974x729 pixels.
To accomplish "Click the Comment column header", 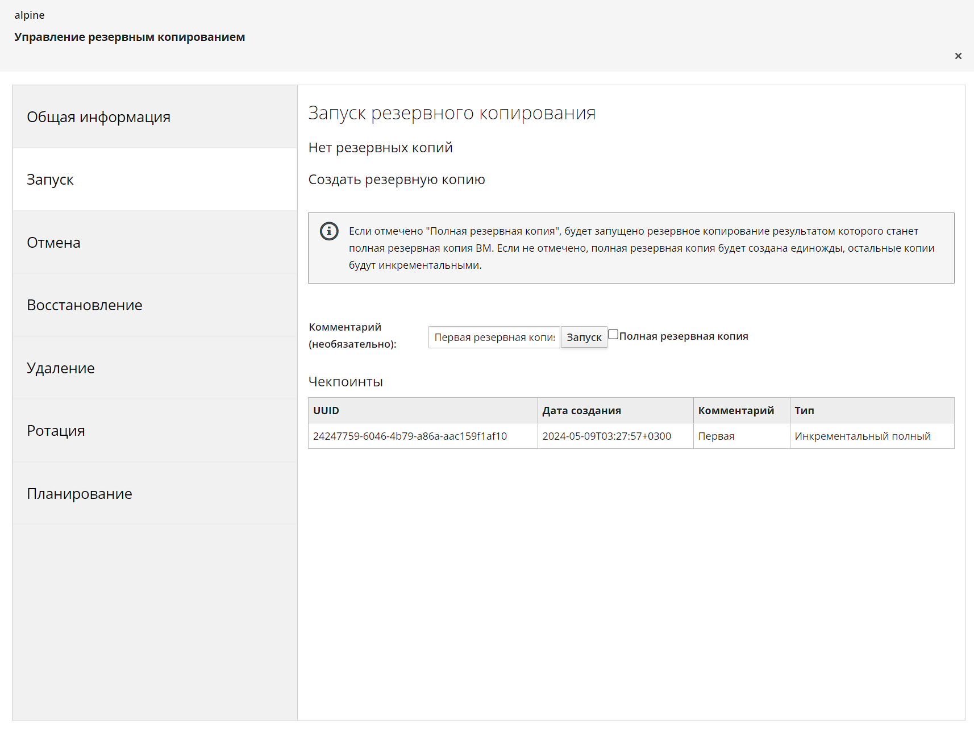I will click(736, 410).
